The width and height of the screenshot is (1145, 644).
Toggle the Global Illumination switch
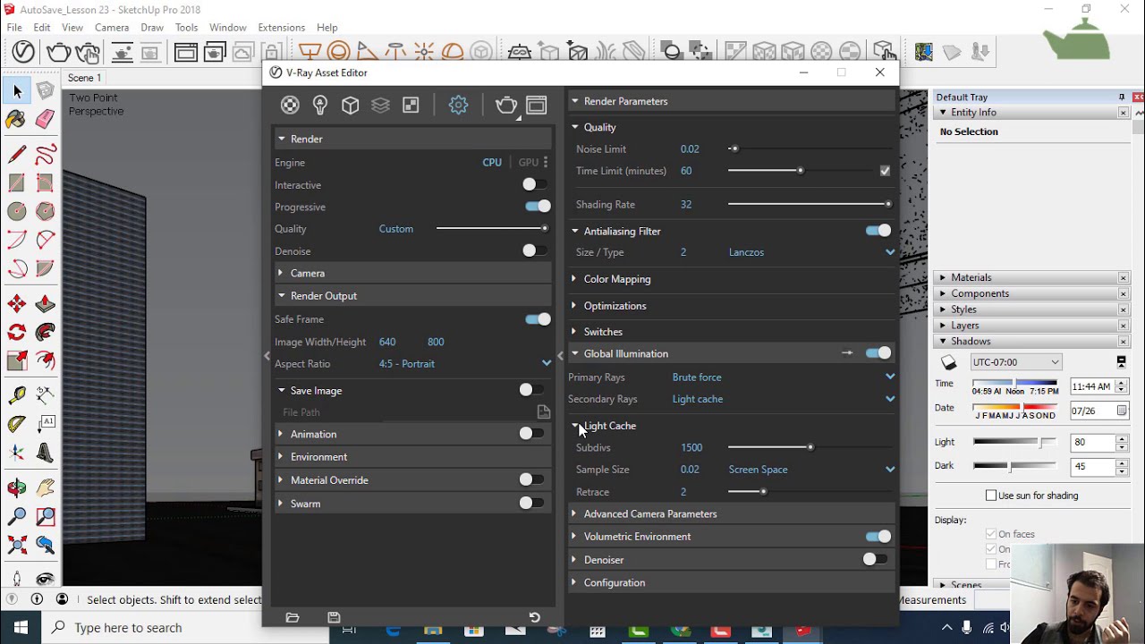pos(878,353)
